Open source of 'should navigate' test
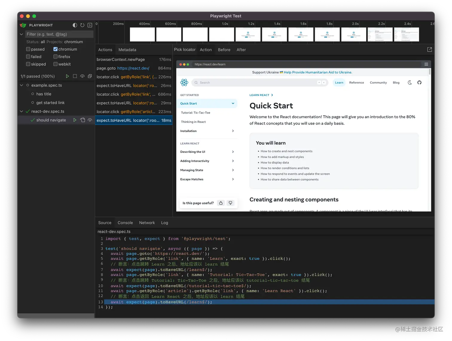Viewport: 452px width, 341px height. tap(83, 120)
